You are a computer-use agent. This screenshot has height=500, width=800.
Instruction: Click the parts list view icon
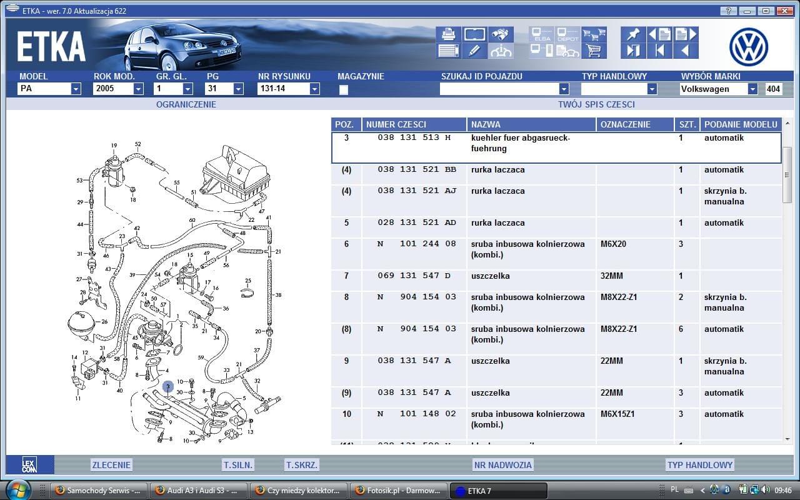[x=449, y=51]
